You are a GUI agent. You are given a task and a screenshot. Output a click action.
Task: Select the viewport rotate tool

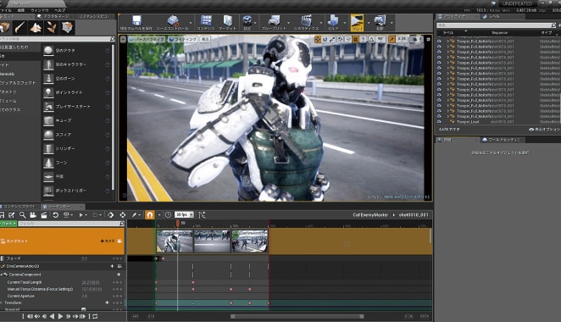325,39
